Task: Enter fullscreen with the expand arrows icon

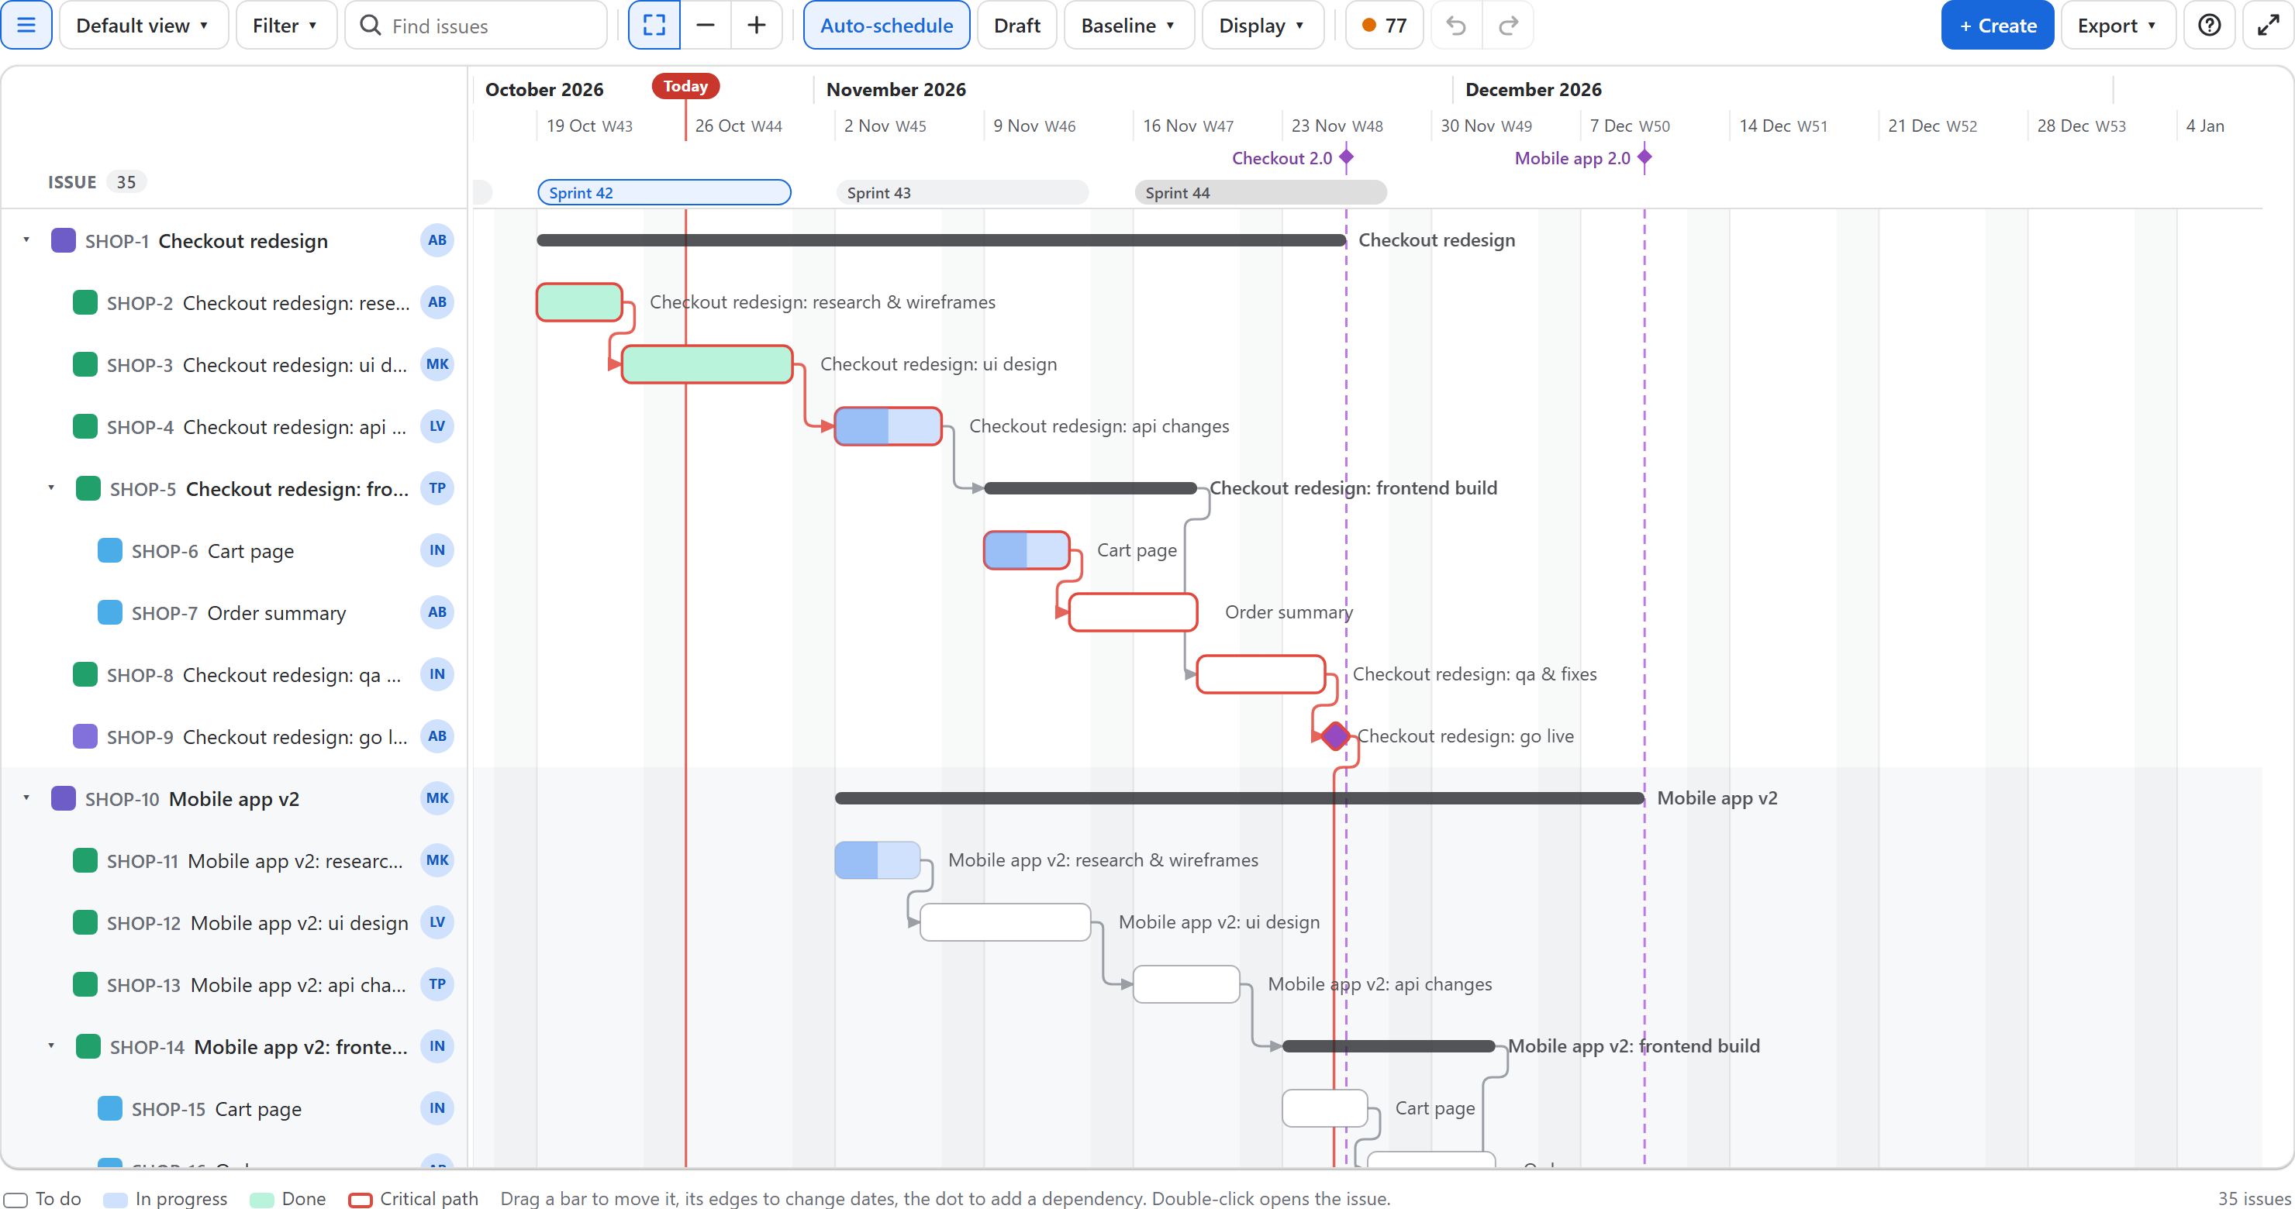Action: point(2267,25)
